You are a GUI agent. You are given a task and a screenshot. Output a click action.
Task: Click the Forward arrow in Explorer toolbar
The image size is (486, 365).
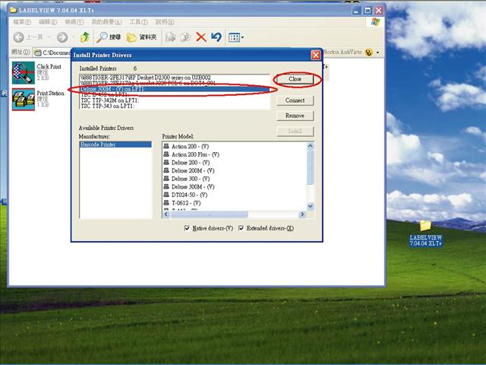tap(62, 37)
